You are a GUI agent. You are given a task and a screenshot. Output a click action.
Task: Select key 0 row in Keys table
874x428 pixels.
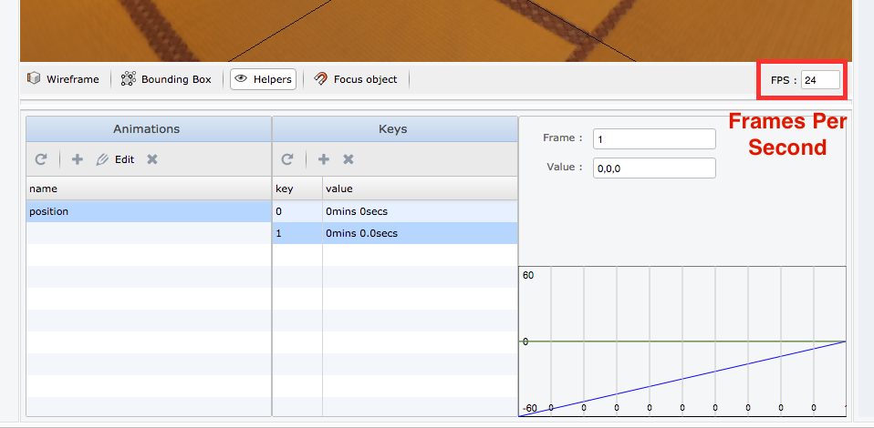(x=395, y=211)
